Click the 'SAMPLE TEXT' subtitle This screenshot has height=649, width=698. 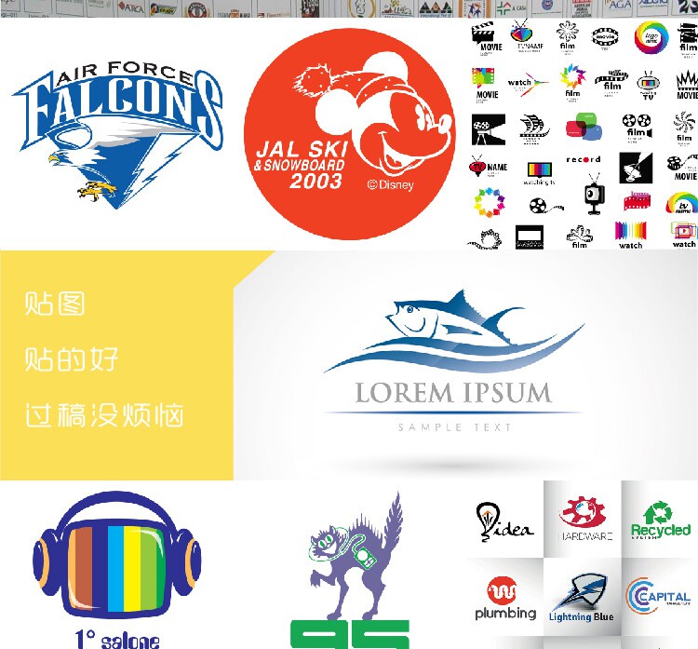[454, 427]
